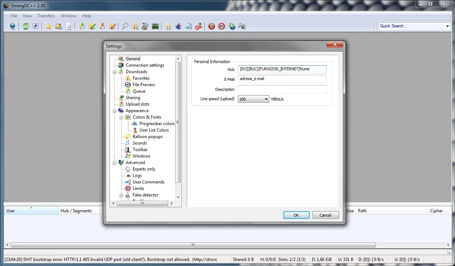Open Finished Downloads checkmark icon
This screenshot has width=455, height=266.
pyautogui.click(x=92, y=26)
